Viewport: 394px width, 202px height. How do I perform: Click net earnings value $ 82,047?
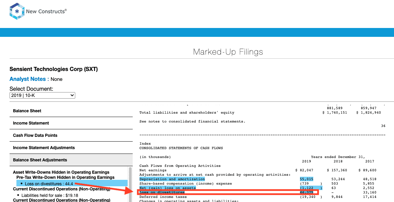click(x=304, y=170)
